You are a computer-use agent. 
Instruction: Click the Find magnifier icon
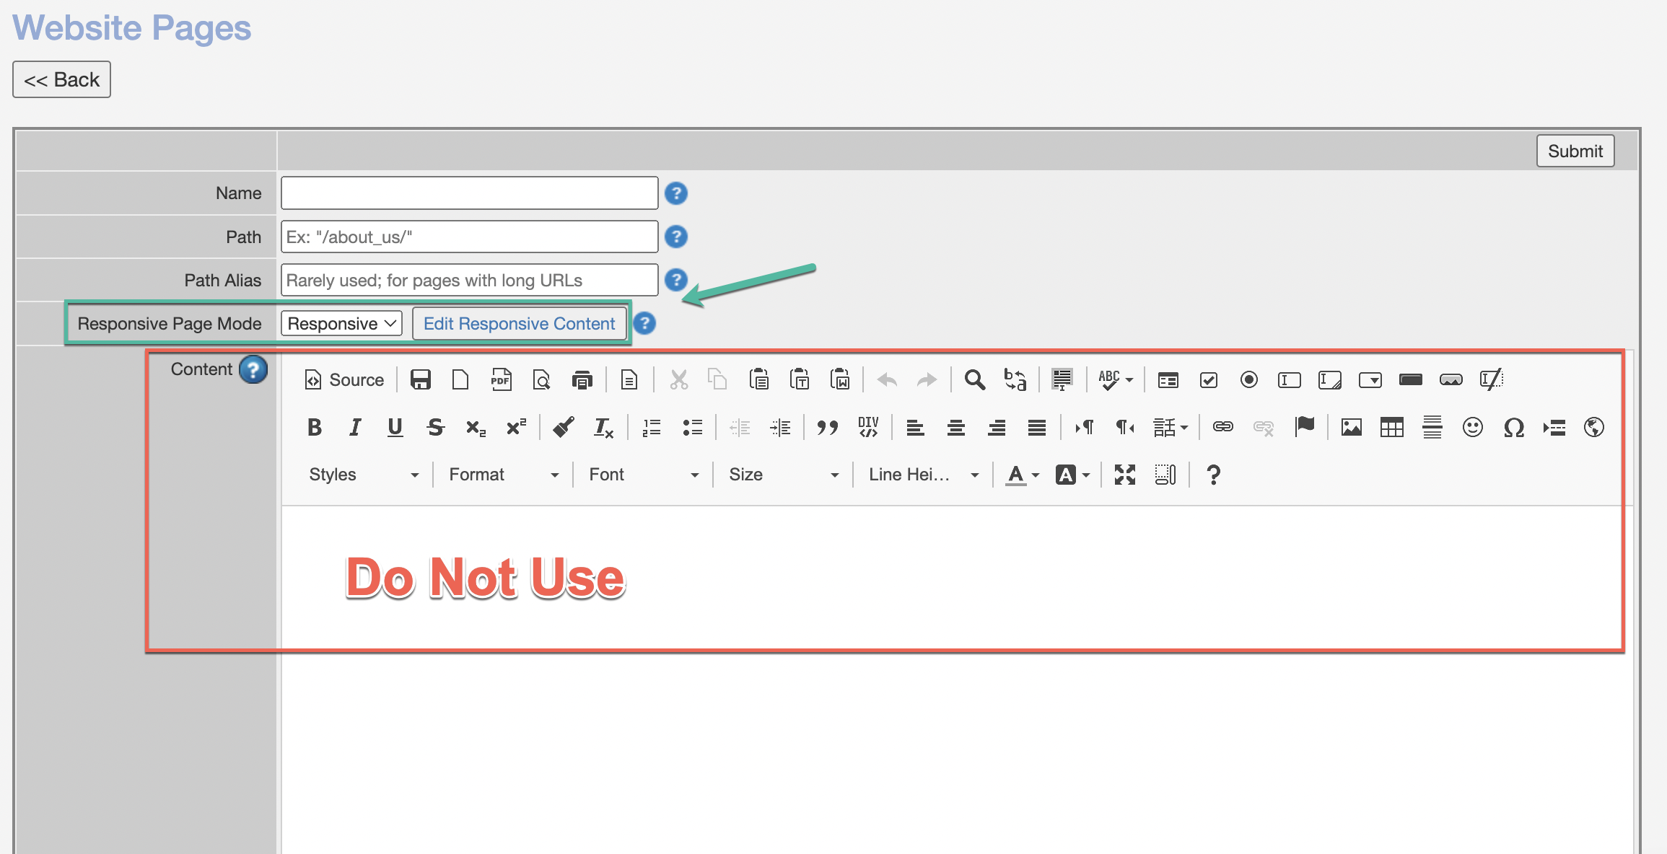tap(974, 380)
